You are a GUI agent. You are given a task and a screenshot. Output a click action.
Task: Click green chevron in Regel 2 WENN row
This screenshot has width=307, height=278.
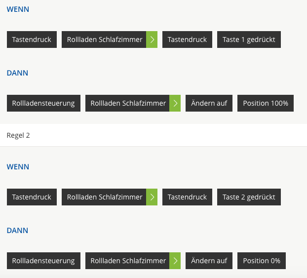coord(152,197)
